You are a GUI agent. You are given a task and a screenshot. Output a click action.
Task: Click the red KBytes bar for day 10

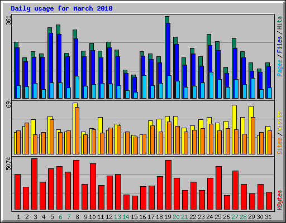93,187
